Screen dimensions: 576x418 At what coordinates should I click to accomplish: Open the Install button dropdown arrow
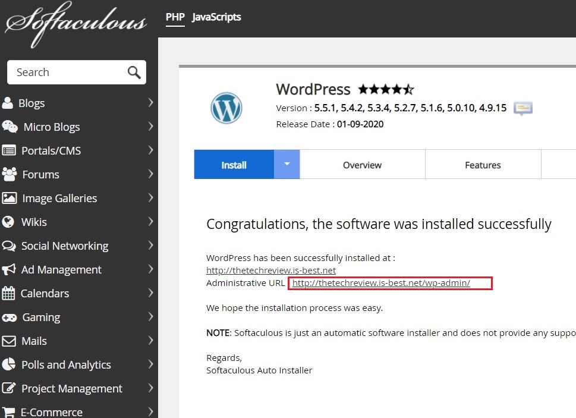tap(287, 164)
